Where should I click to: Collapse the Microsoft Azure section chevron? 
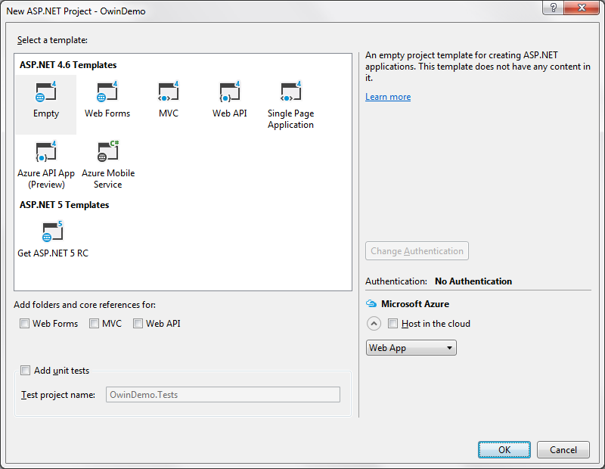(x=374, y=324)
